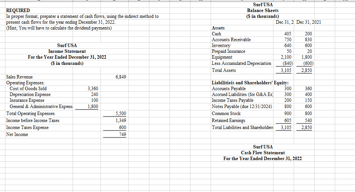Select the Cash row label

point(216,34)
